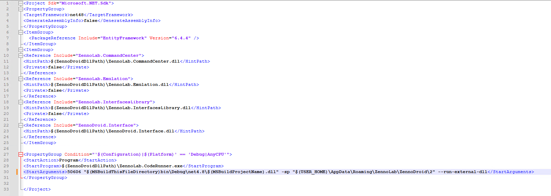Viewport: 551px width, 196px height.
Task: Click the closing </ItemGroup> tag on line 8
Action: click(40, 44)
